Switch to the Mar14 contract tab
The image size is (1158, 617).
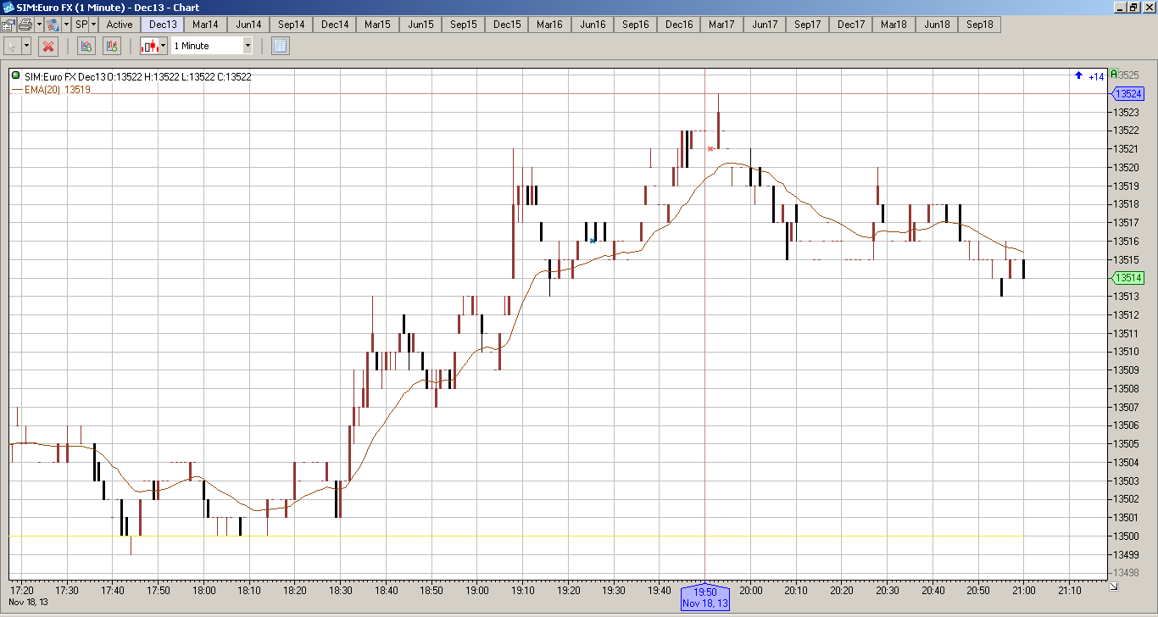[x=205, y=25]
